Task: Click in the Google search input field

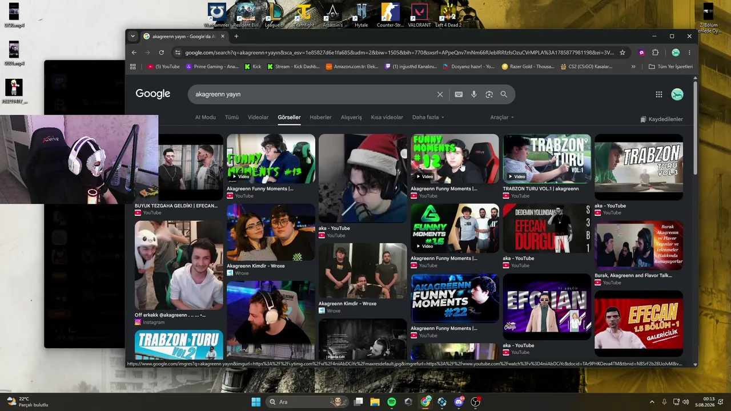Action: [x=313, y=94]
